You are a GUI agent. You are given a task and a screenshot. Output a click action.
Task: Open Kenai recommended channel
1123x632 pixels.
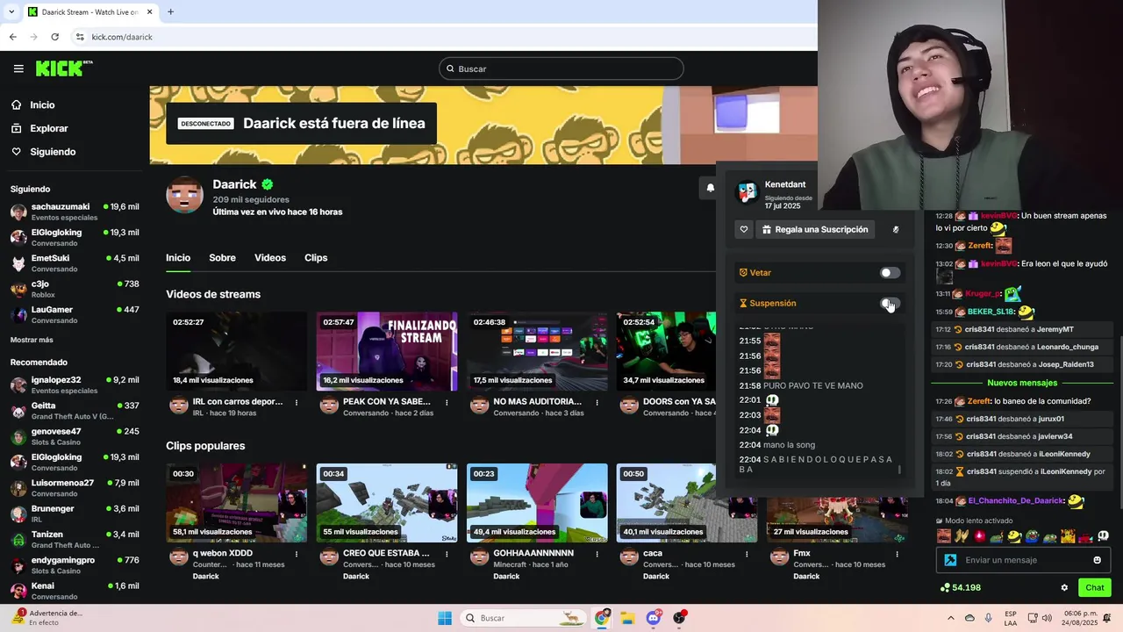[x=75, y=591]
